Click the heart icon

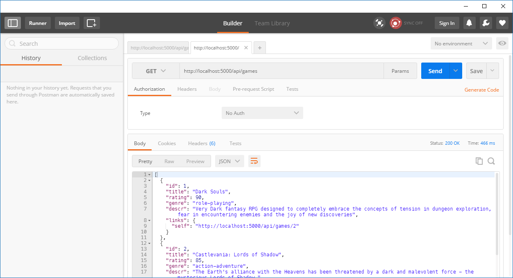pos(502,23)
